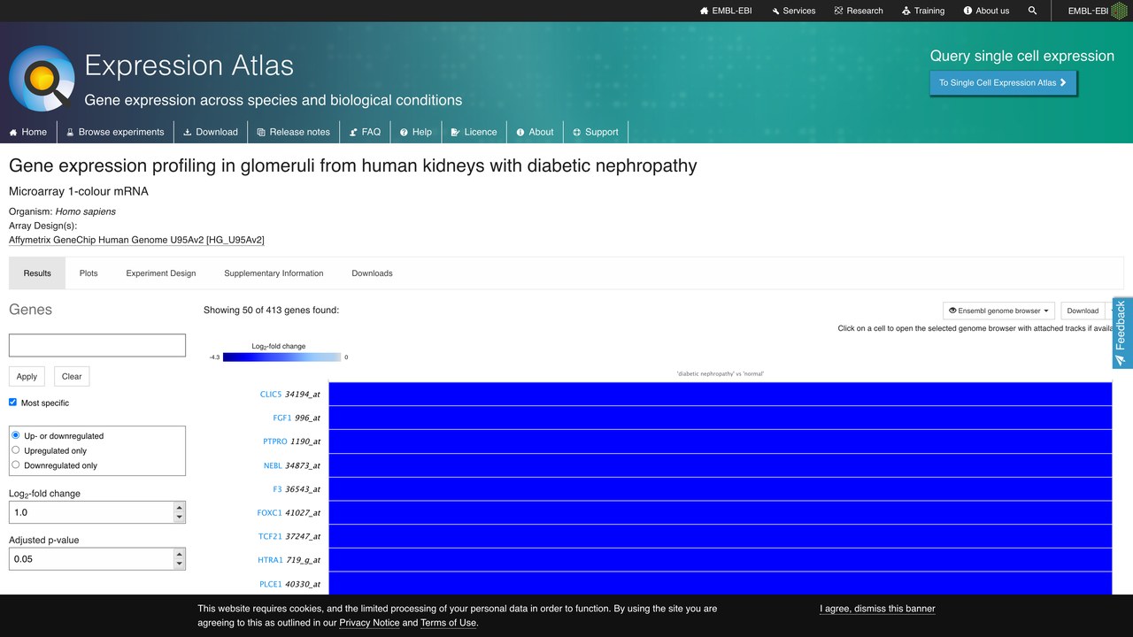Image resolution: width=1133 pixels, height=637 pixels.
Task: Click the CLIC5 heatmap cell
Action: coord(720,394)
